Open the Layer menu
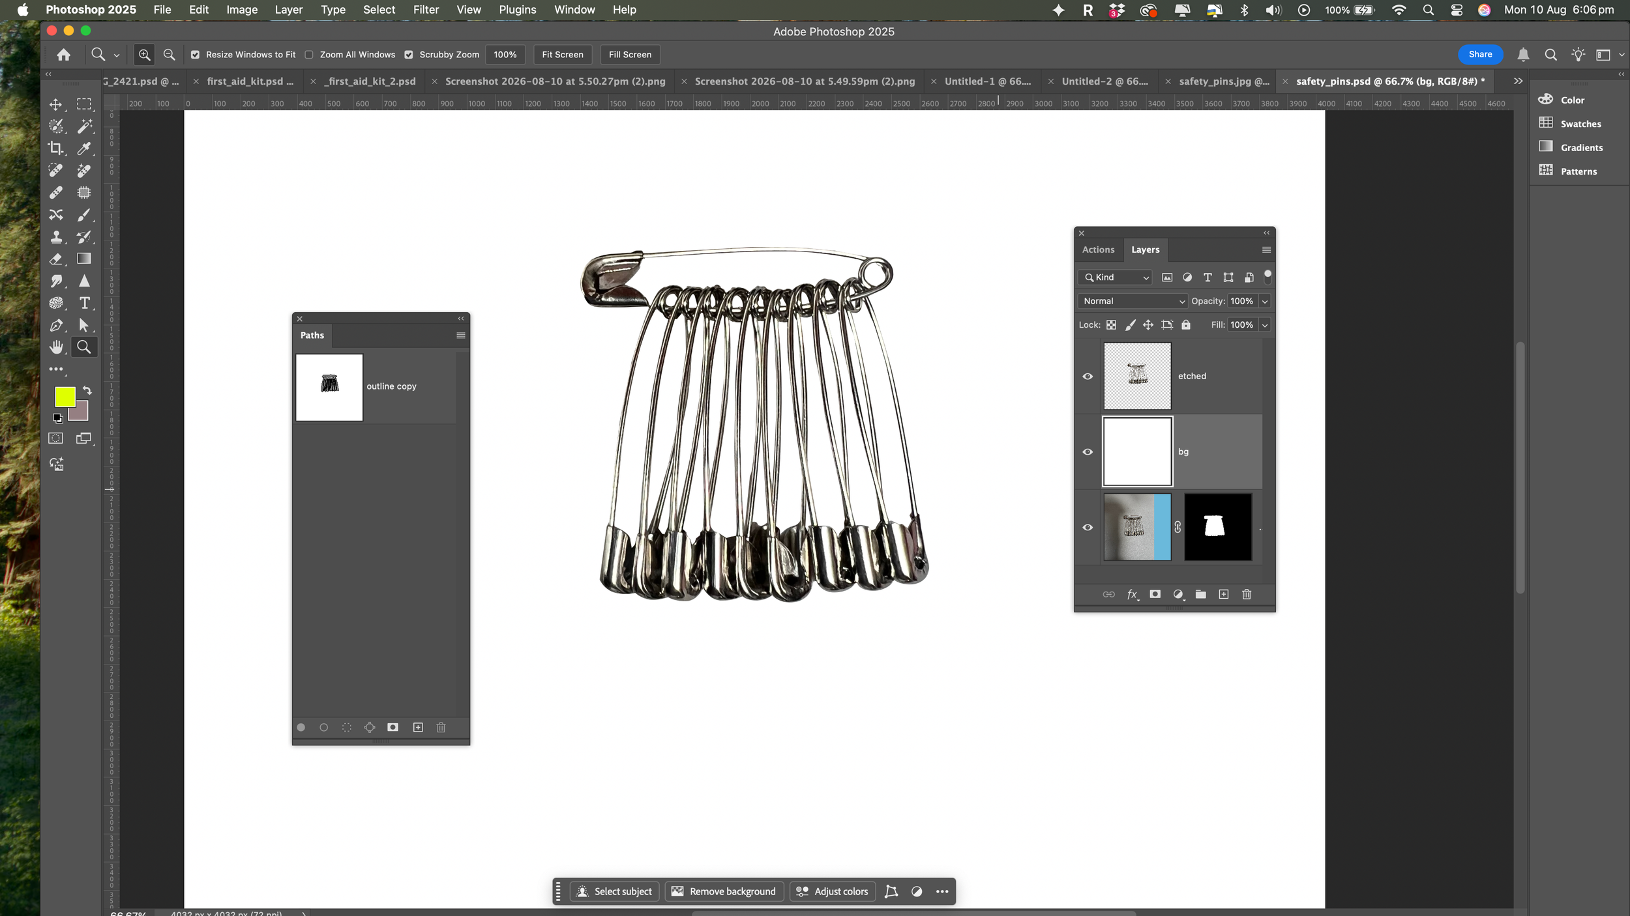 coord(288,10)
